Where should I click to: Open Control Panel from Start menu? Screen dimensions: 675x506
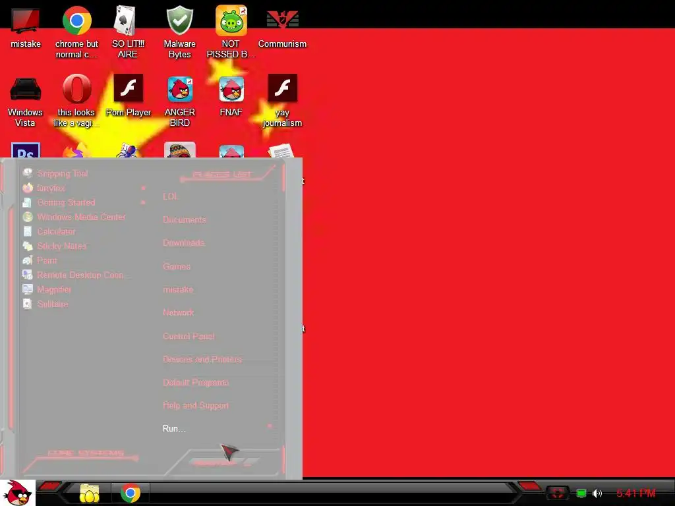coord(189,336)
